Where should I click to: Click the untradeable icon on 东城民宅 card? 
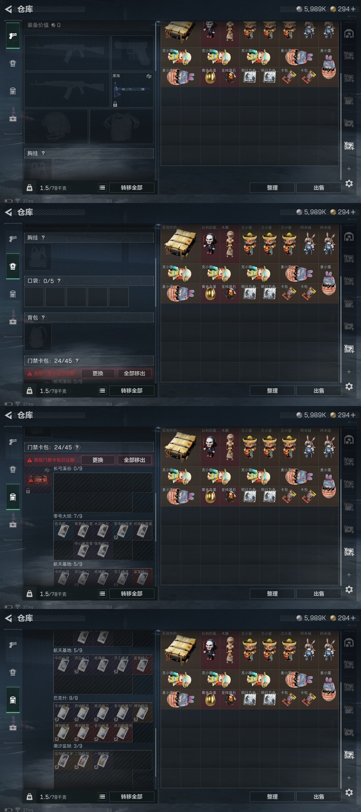pyautogui.click(x=57, y=719)
